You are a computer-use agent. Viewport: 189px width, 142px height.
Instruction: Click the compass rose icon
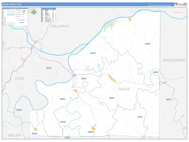pos(34,12)
